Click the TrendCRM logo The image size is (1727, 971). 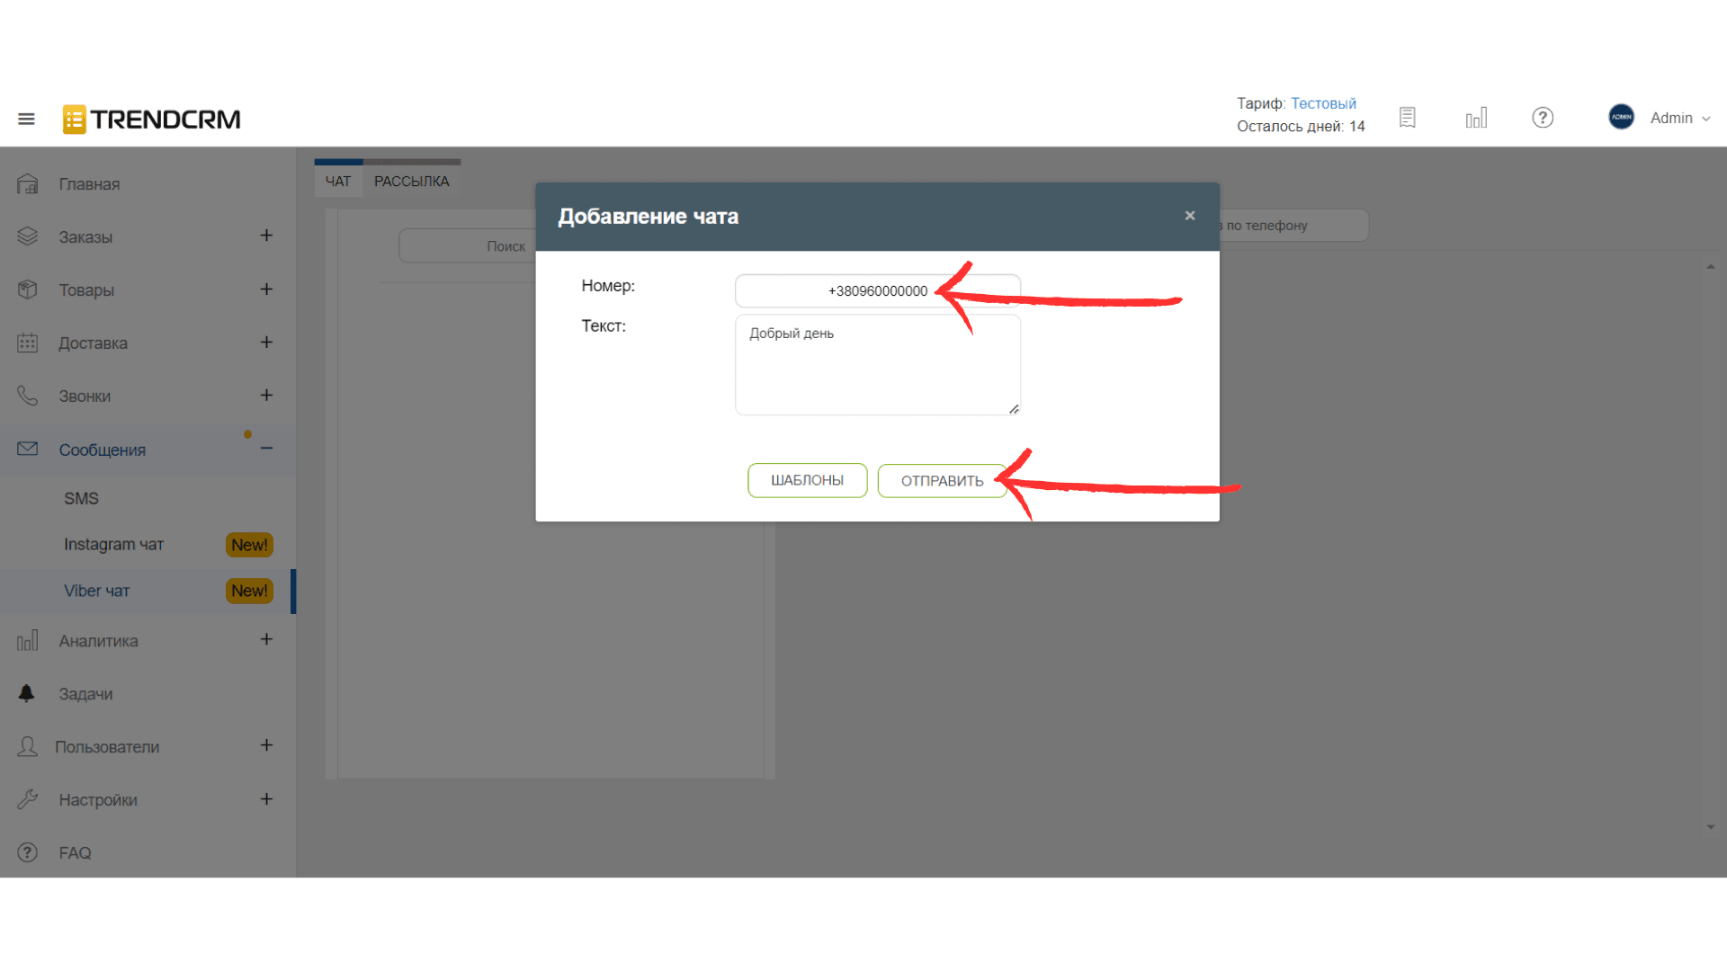151,119
